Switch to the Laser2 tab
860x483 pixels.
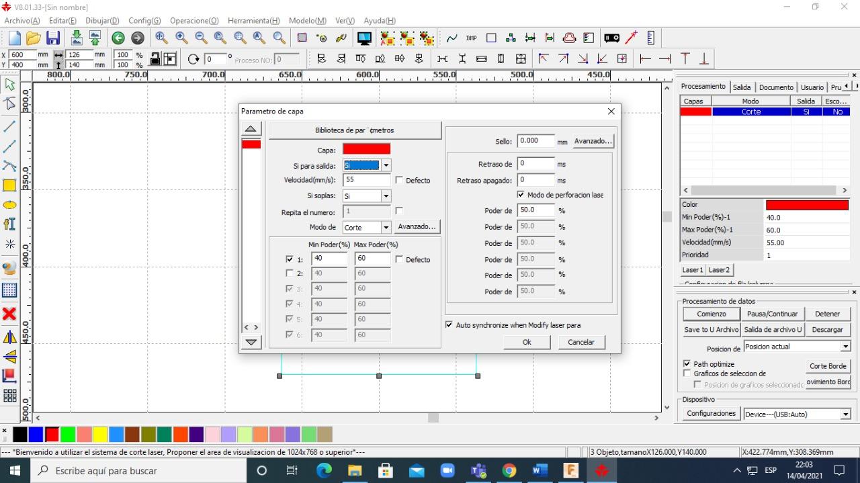tap(718, 269)
